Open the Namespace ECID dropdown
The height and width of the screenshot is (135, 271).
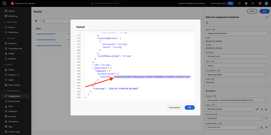coord(235,118)
